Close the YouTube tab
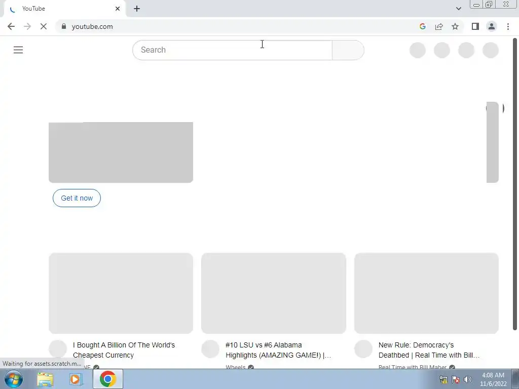The height and width of the screenshot is (389, 519). coord(118,9)
